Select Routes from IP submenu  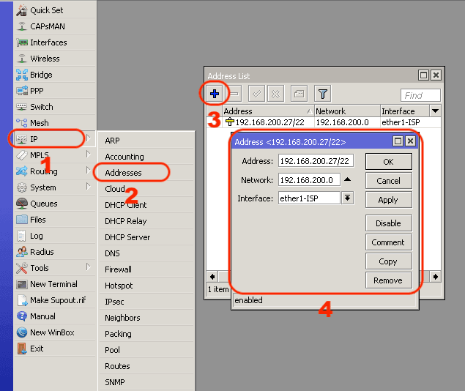click(x=146, y=366)
